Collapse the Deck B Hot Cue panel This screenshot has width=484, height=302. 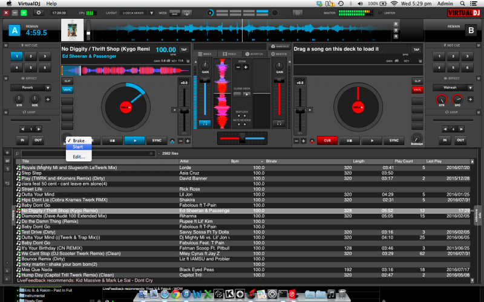click(x=479, y=45)
